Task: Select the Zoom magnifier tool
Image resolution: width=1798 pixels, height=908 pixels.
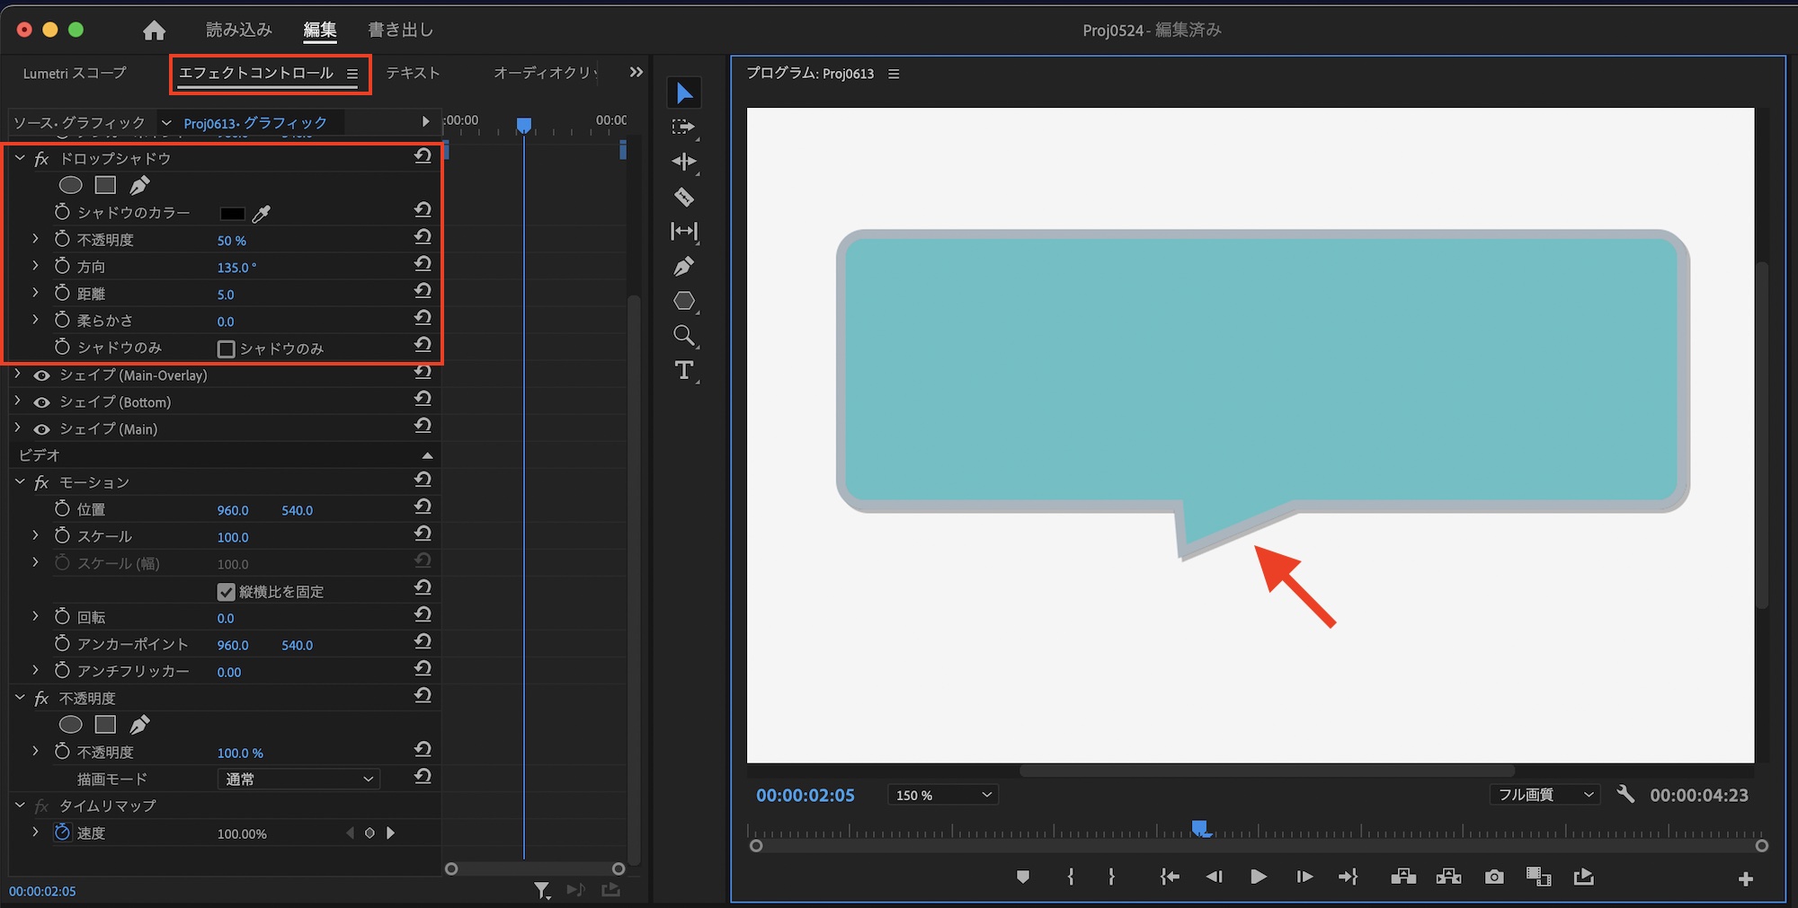Action: pyautogui.click(x=684, y=336)
